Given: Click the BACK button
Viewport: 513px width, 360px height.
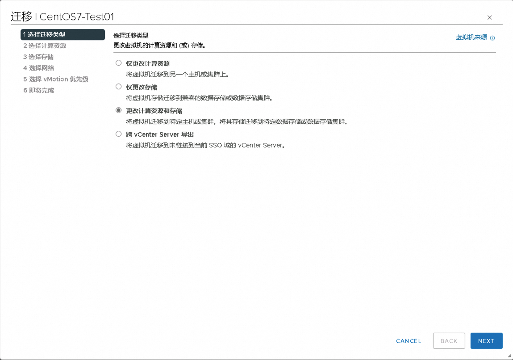Looking at the screenshot, I should [x=449, y=341].
